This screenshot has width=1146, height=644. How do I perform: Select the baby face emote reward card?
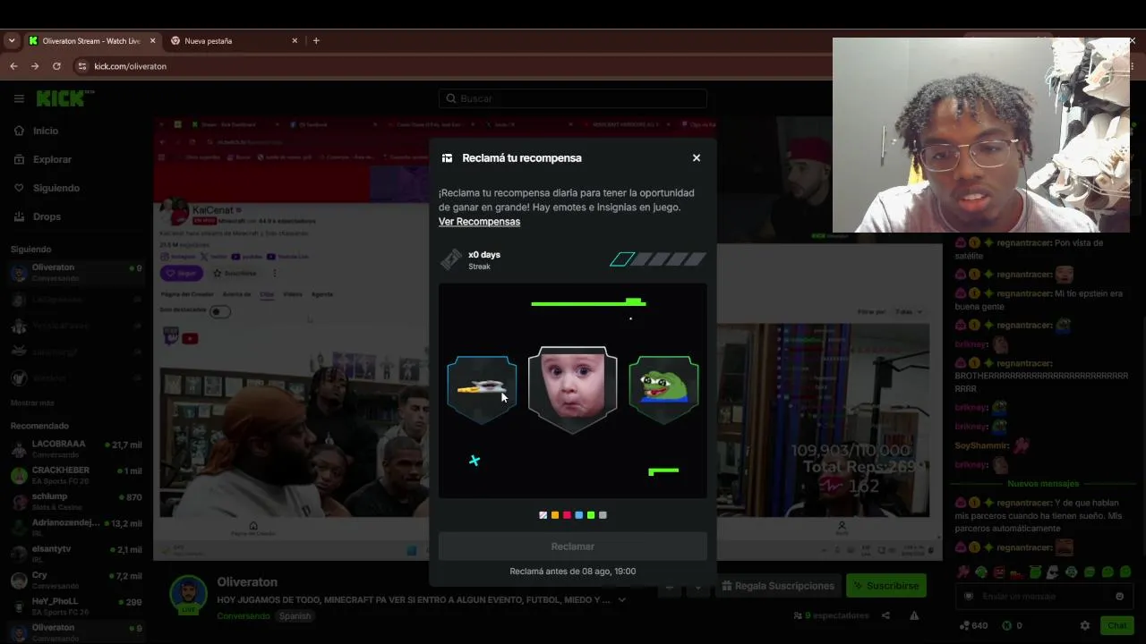(573, 389)
